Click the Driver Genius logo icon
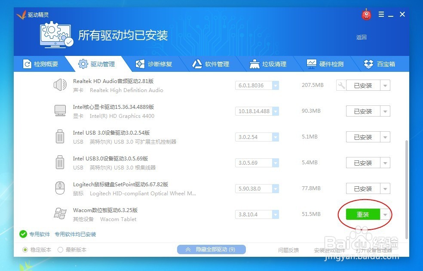Image resolution: width=423 pixels, height=271 pixels. point(21,15)
